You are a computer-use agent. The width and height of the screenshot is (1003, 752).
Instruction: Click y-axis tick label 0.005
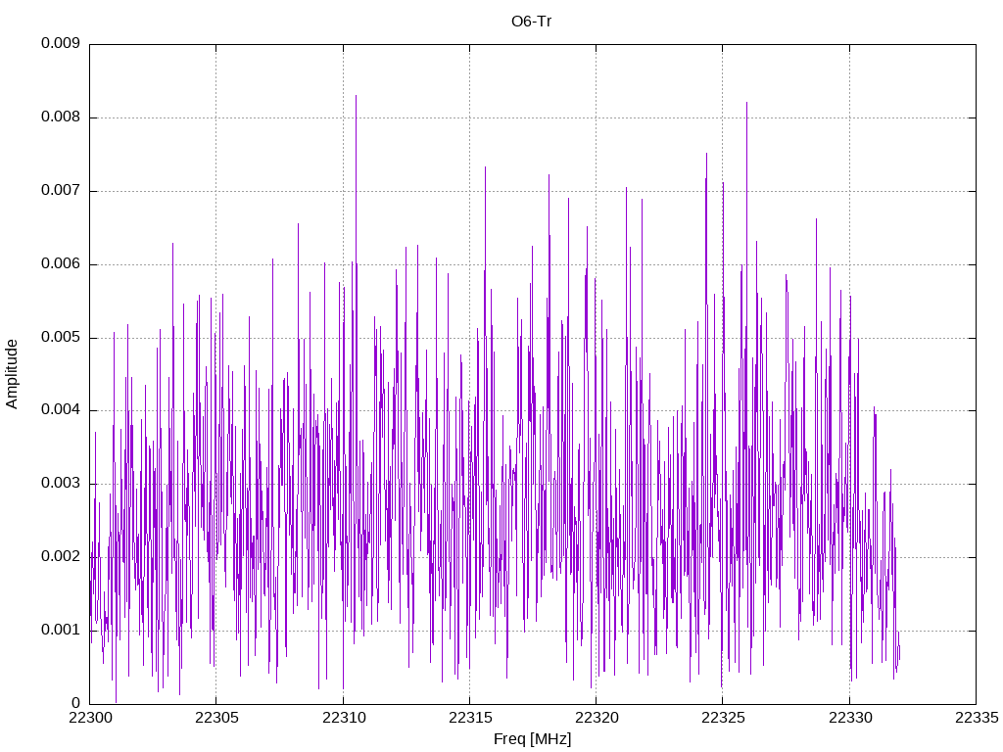[x=61, y=337]
